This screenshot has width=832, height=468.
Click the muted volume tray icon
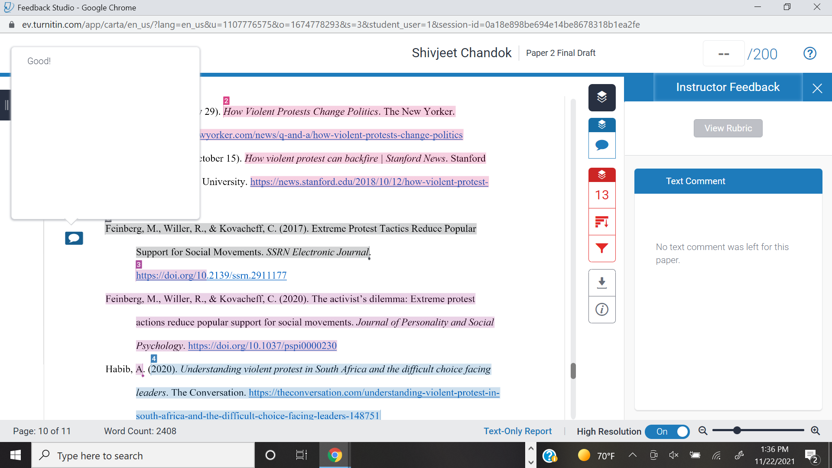674,455
